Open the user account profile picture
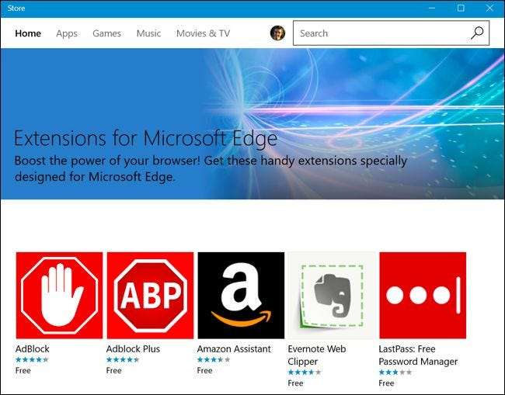Image resolution: width=505 pixels, height=395 pixels. [277, 33]
